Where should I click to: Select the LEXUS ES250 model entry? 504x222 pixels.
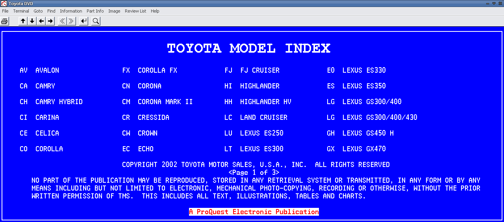(254, 133)
